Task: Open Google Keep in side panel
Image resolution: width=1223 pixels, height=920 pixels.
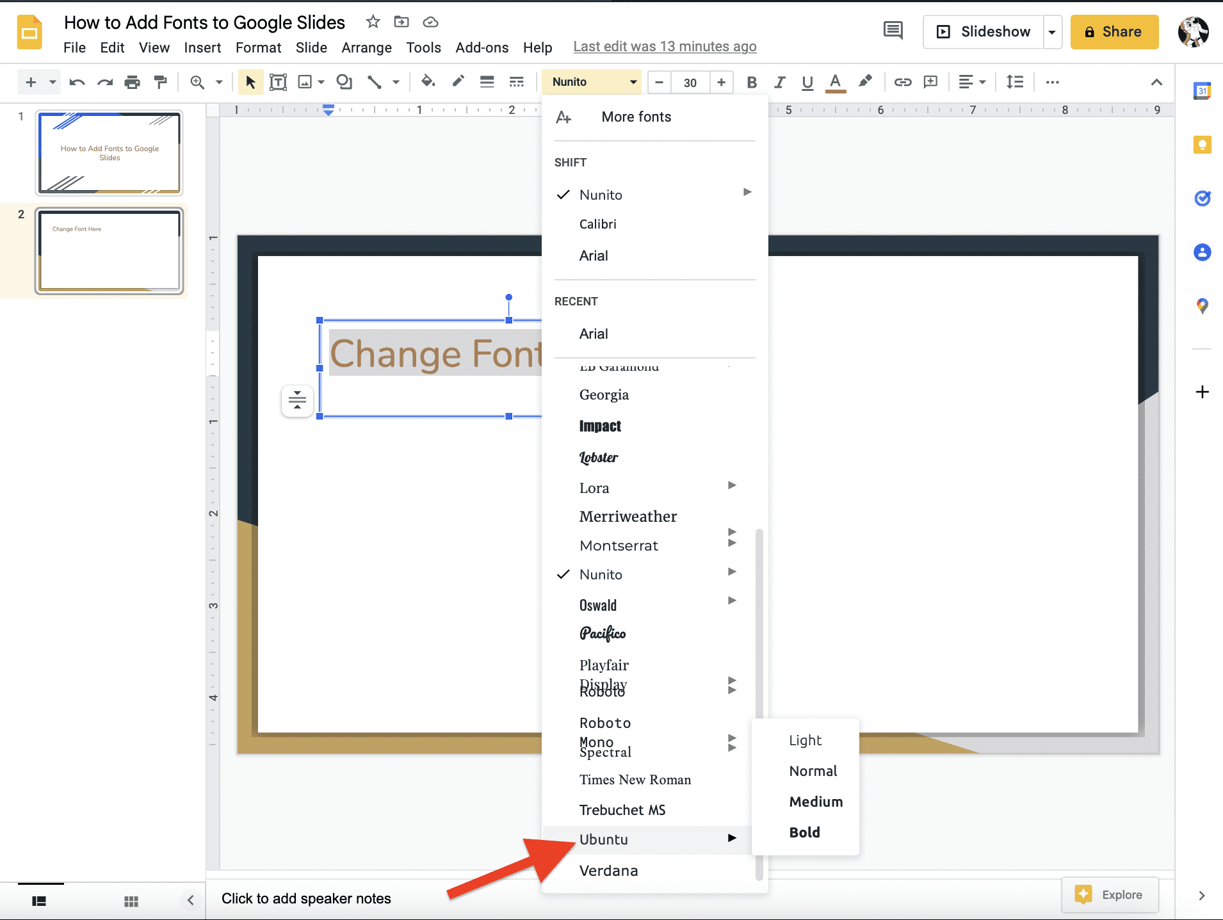Action: click(1202, 145)
